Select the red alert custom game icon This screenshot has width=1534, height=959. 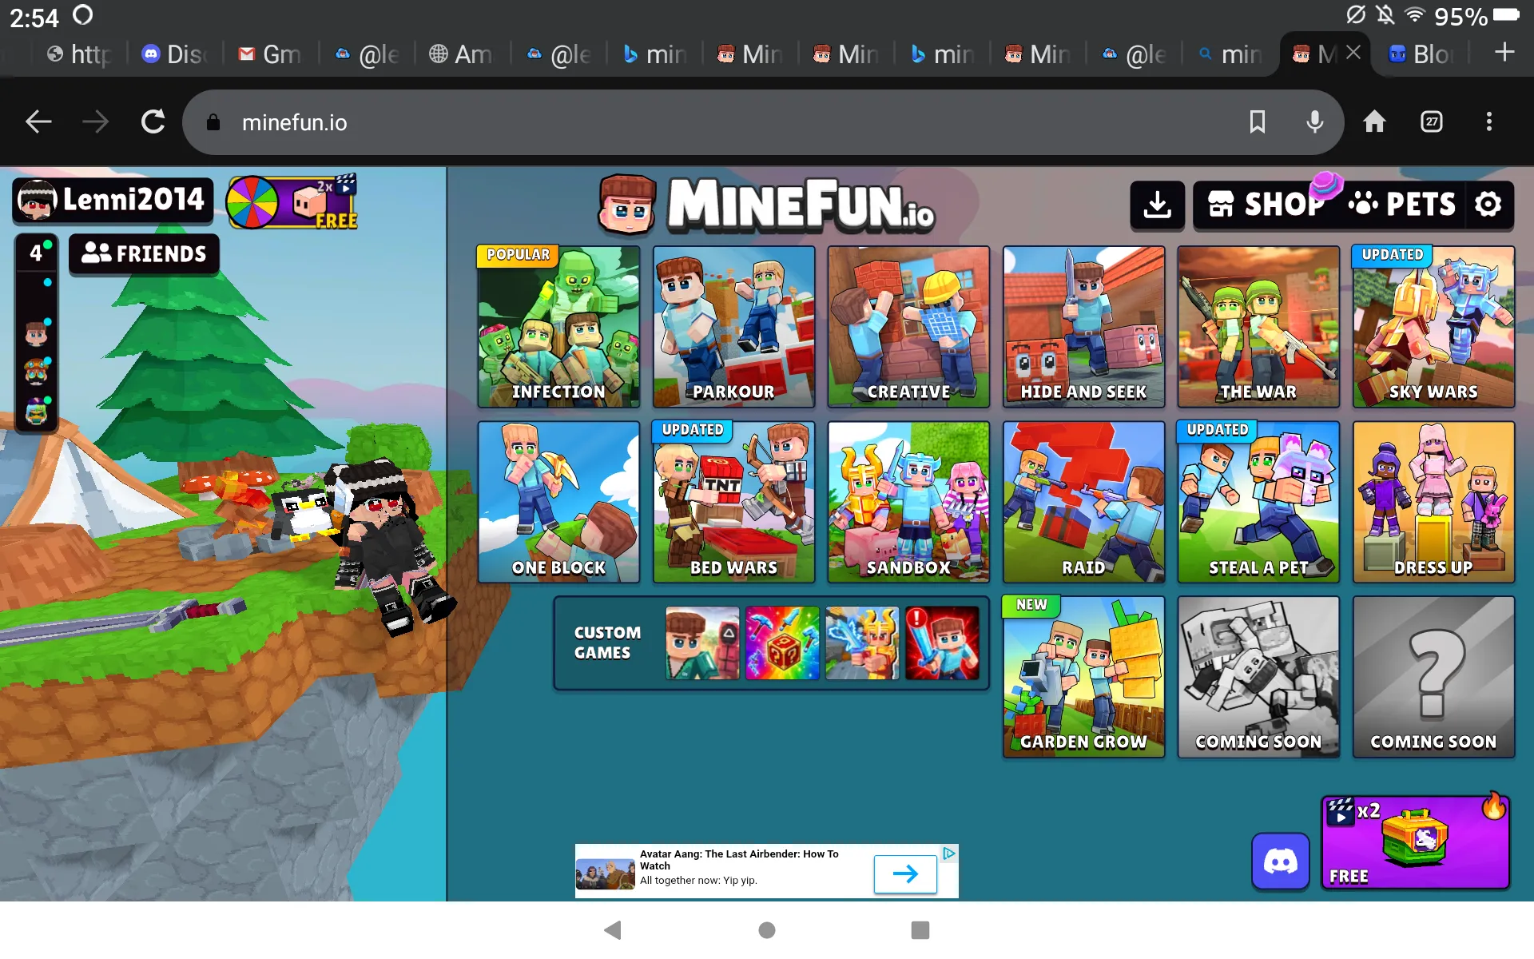point(942,643)
